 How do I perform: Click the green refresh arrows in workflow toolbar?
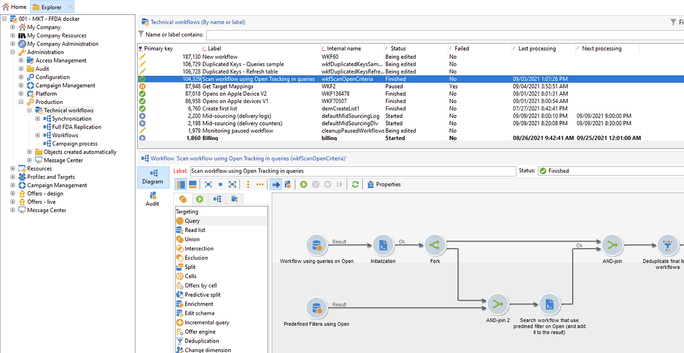355,184
